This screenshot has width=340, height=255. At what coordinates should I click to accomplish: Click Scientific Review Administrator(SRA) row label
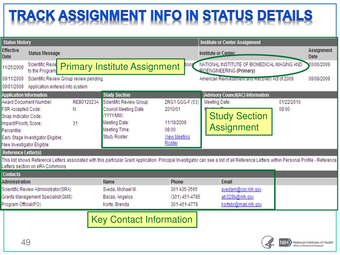pos(37,189)
